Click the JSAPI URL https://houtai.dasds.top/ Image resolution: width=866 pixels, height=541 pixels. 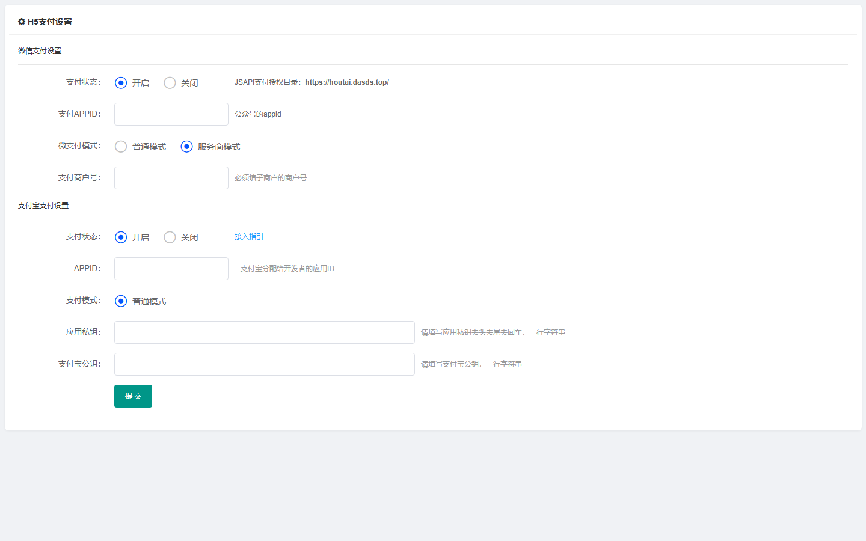347,82
